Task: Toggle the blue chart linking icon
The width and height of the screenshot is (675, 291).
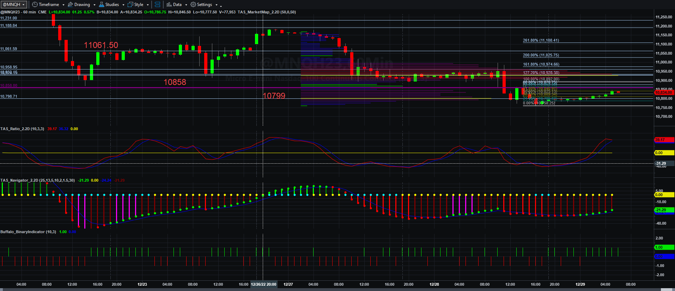Action: (x=157, y=5)
